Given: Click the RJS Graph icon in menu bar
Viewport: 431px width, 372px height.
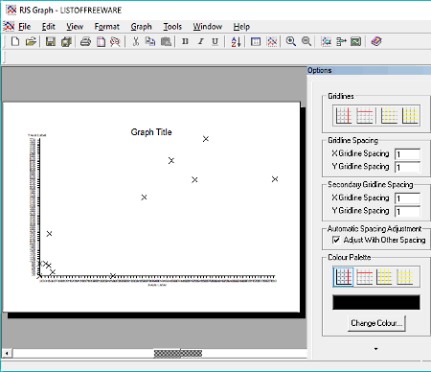Looking at the screenshot, I should (9, 26).
